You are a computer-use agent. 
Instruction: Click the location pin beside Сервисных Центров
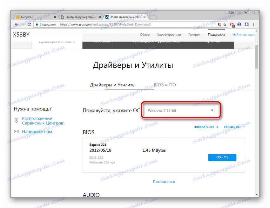(16, 121)
